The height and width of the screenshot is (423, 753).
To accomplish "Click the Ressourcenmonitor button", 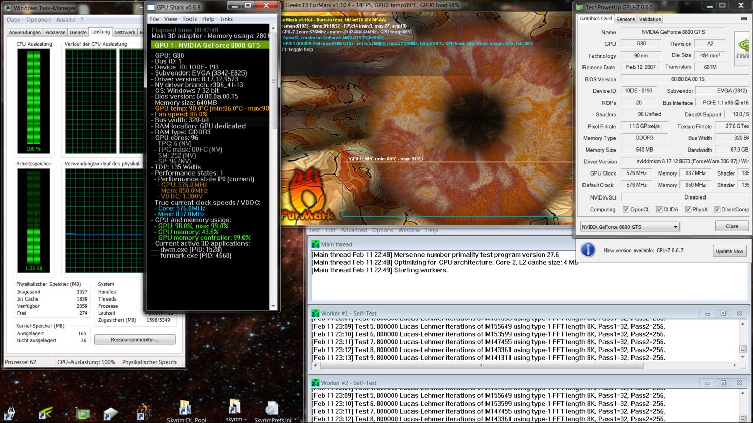I will (135, 340).
